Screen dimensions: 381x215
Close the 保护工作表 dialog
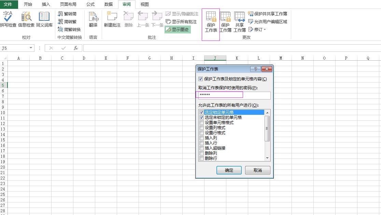pyautogui.click(x=267, y=69)
